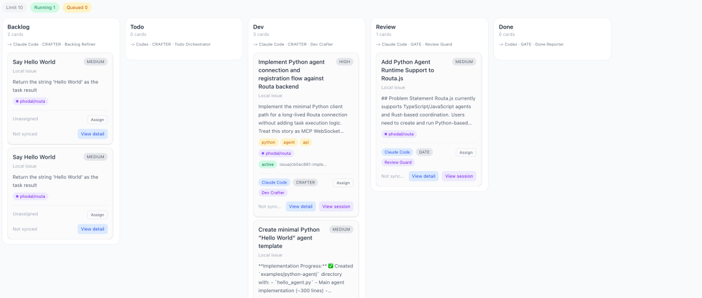Assign the second Say Hello World card
The height and width of the screenshot is (298, 702).
point(97,215)
